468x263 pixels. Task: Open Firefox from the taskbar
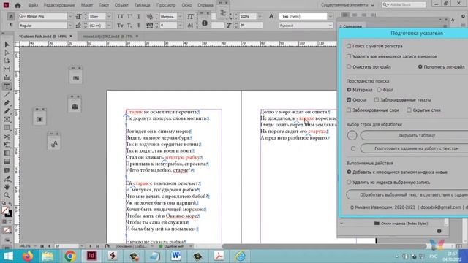28,256
